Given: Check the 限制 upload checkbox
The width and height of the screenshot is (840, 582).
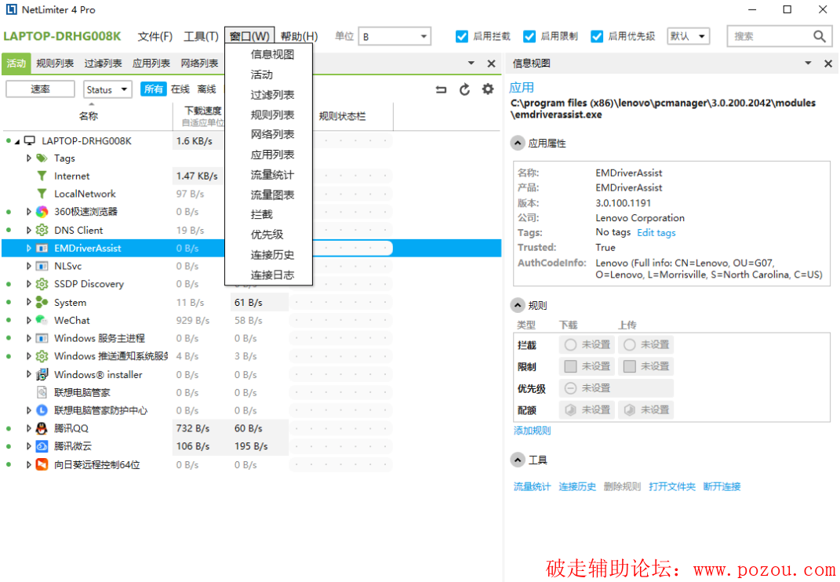Looking at the screenshot, I should pos(630,366).
